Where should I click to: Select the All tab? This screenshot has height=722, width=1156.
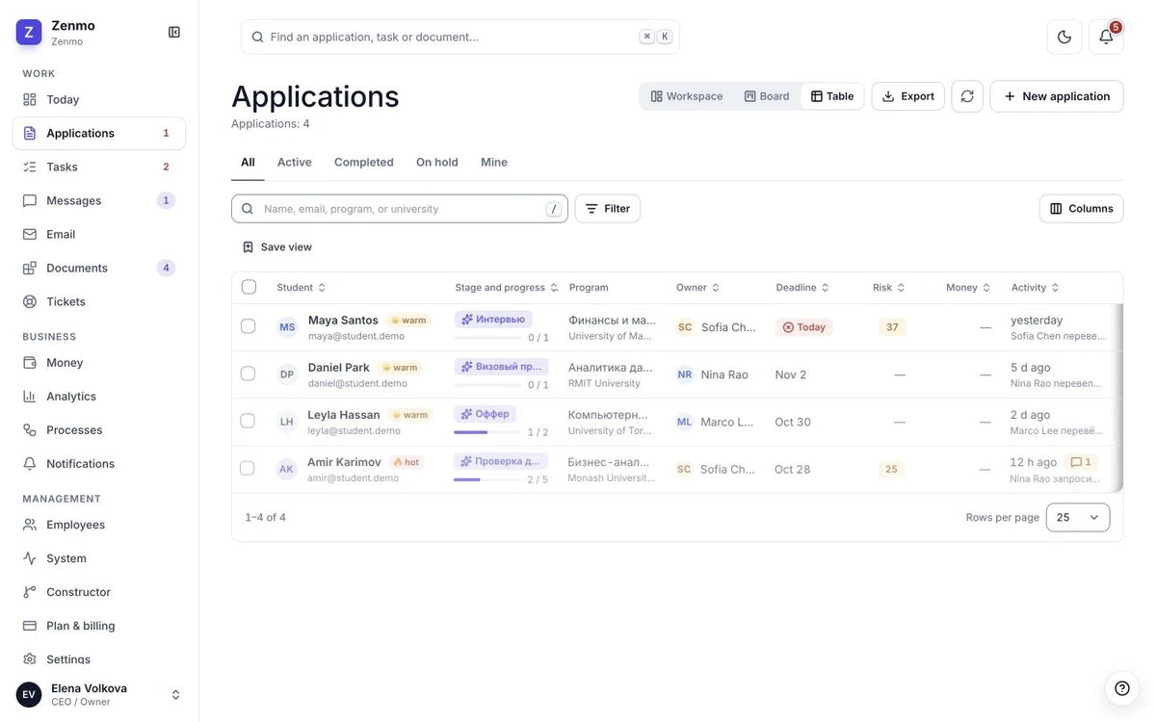coord(248,162)
